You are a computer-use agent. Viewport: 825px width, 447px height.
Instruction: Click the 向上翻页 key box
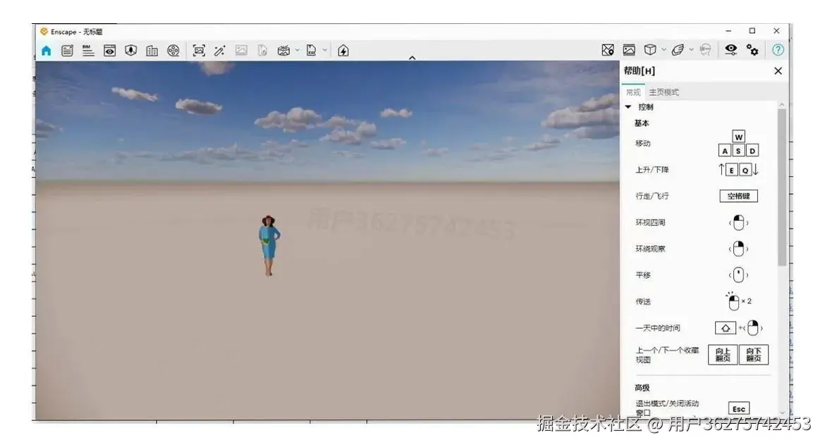723,355
